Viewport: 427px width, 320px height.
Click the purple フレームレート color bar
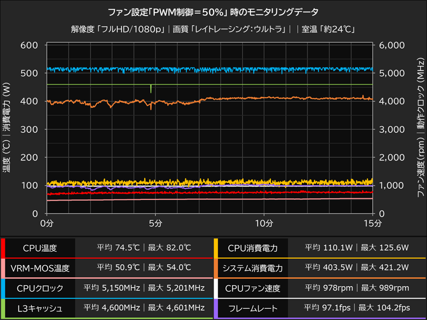[217, 308]
